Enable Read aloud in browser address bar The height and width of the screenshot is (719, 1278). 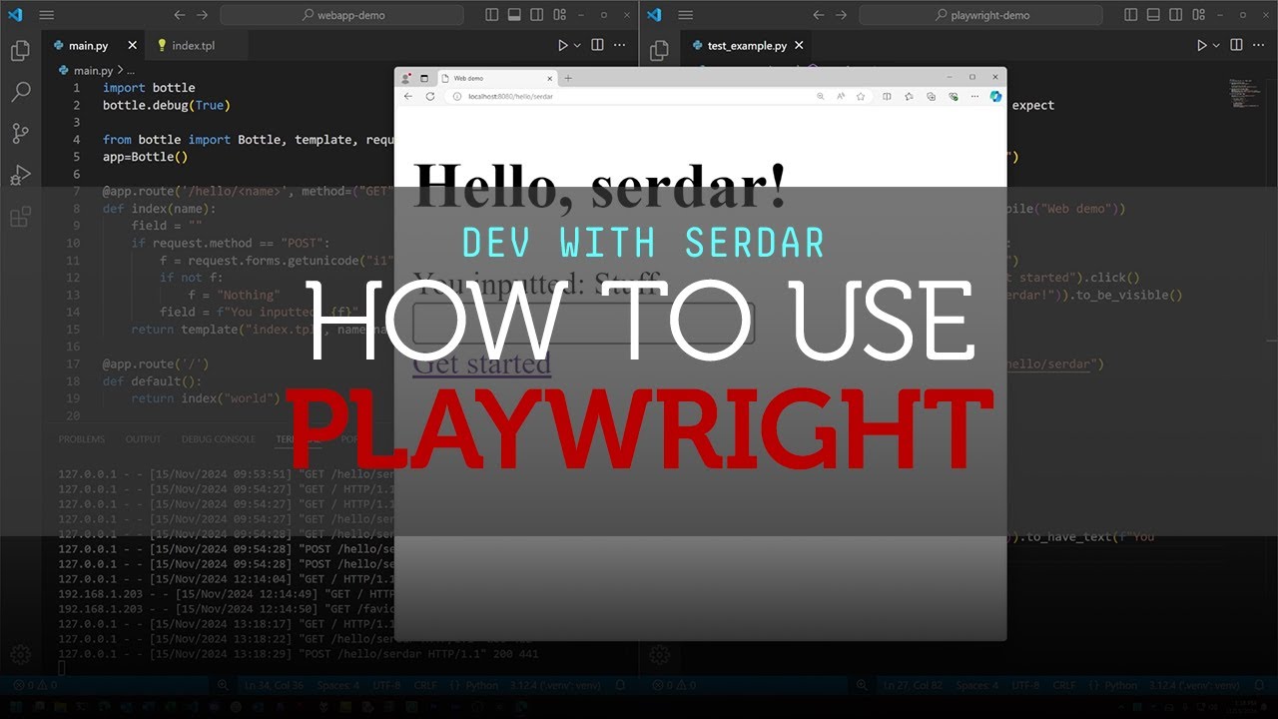(x=841, y=97)
